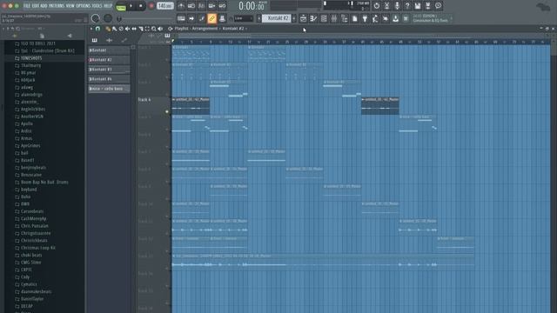Image resolution: width=557 pixels, height=313 pixels.
Task: Click the question mark help icon
Action: pyautogui.click(x=407, y=6)
